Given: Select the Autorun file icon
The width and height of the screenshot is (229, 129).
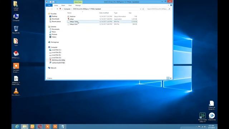Looking at the screenshot, I should (68, 16).
